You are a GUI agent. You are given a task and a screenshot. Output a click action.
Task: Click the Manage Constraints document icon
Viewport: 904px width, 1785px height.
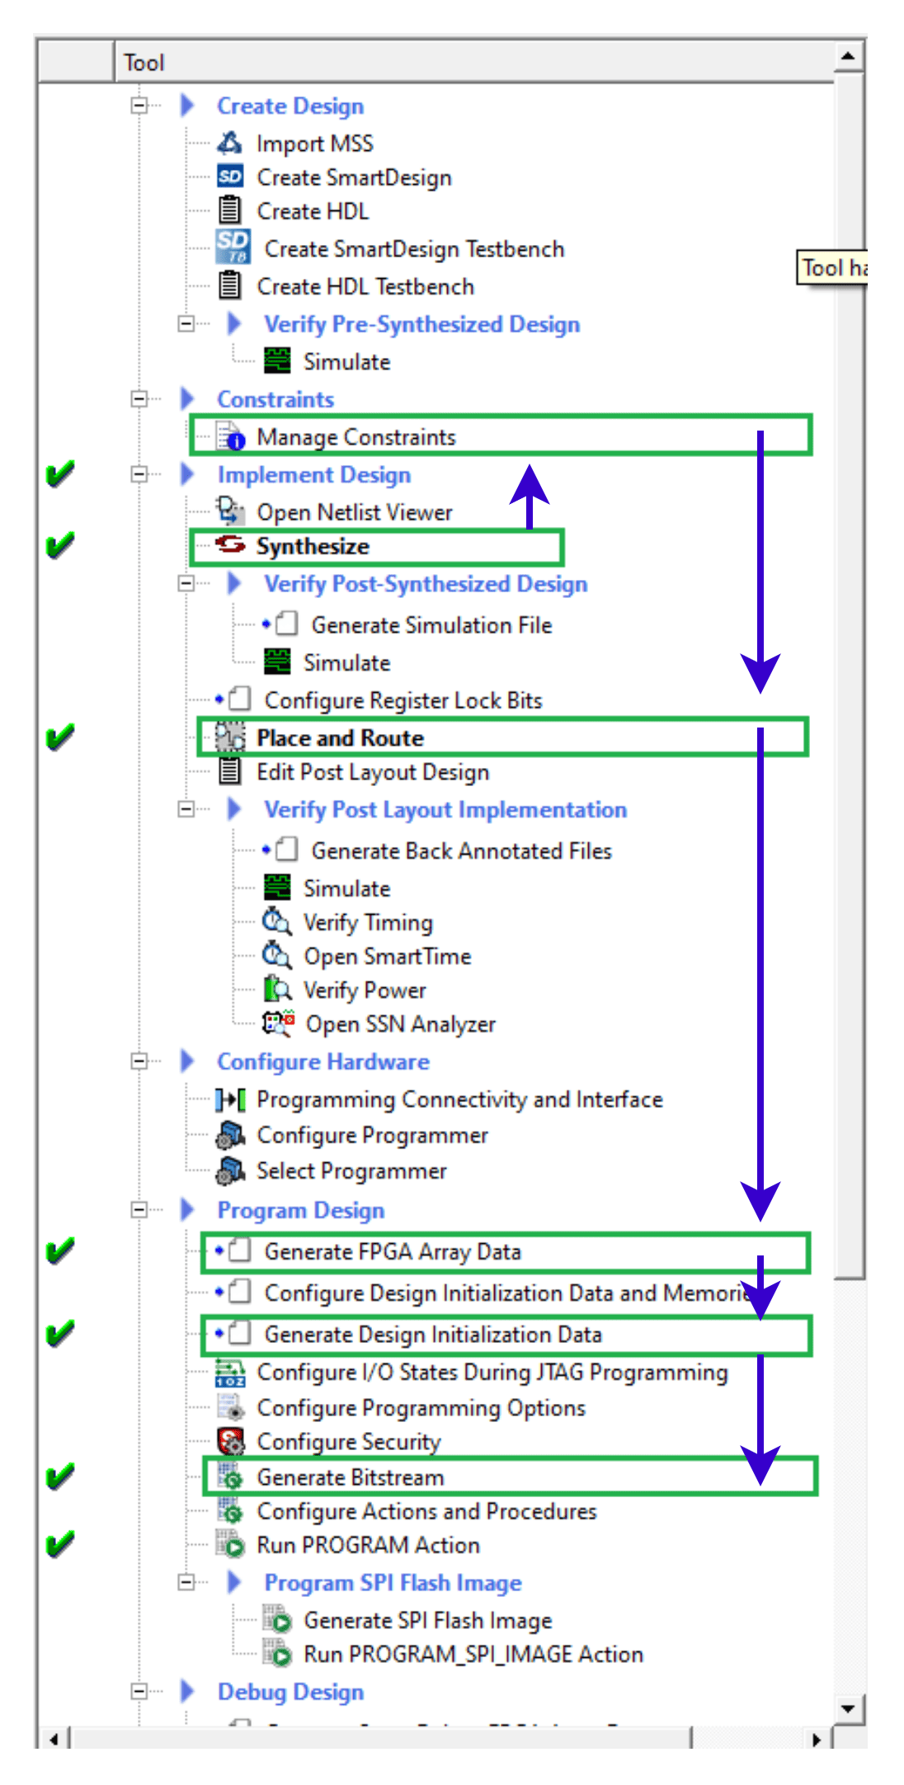[230, 436]
